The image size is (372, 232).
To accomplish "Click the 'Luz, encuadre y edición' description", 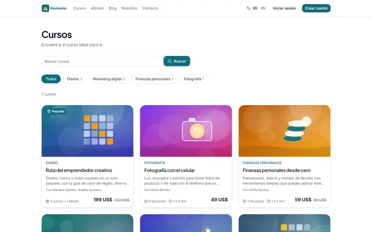I will click(x=182, y=181).
